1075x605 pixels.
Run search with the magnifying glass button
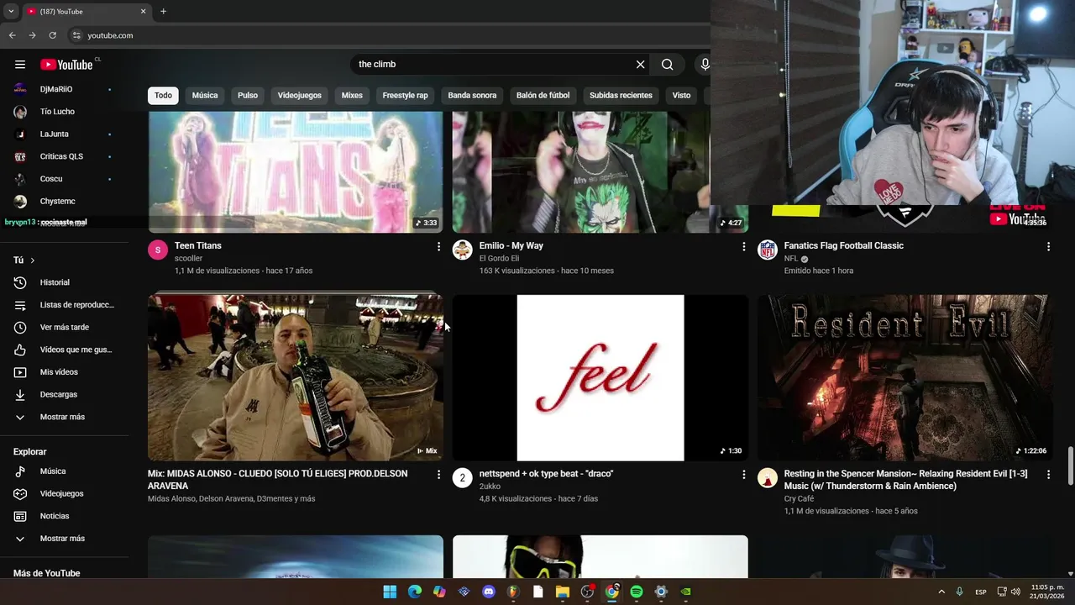(x=667, y=65)
